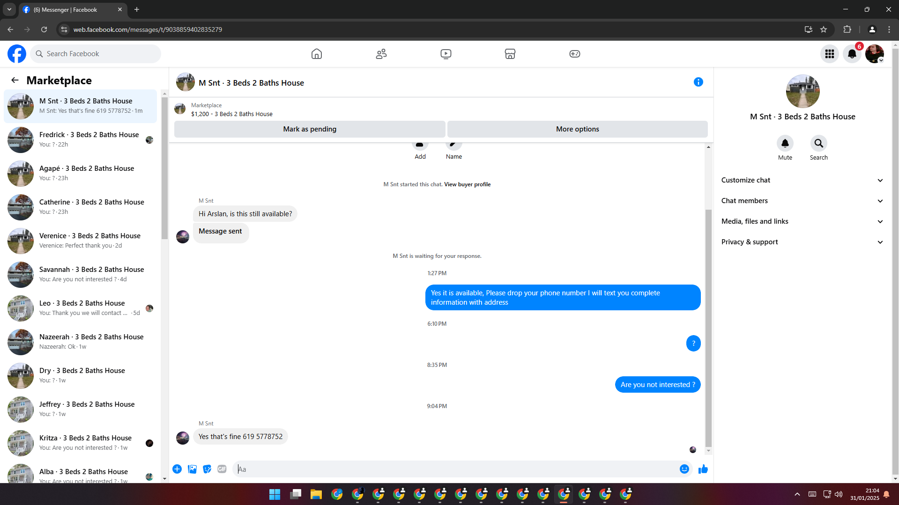
Task: Click the chat messages scrollbar
Action: click(x=708, y=328)
